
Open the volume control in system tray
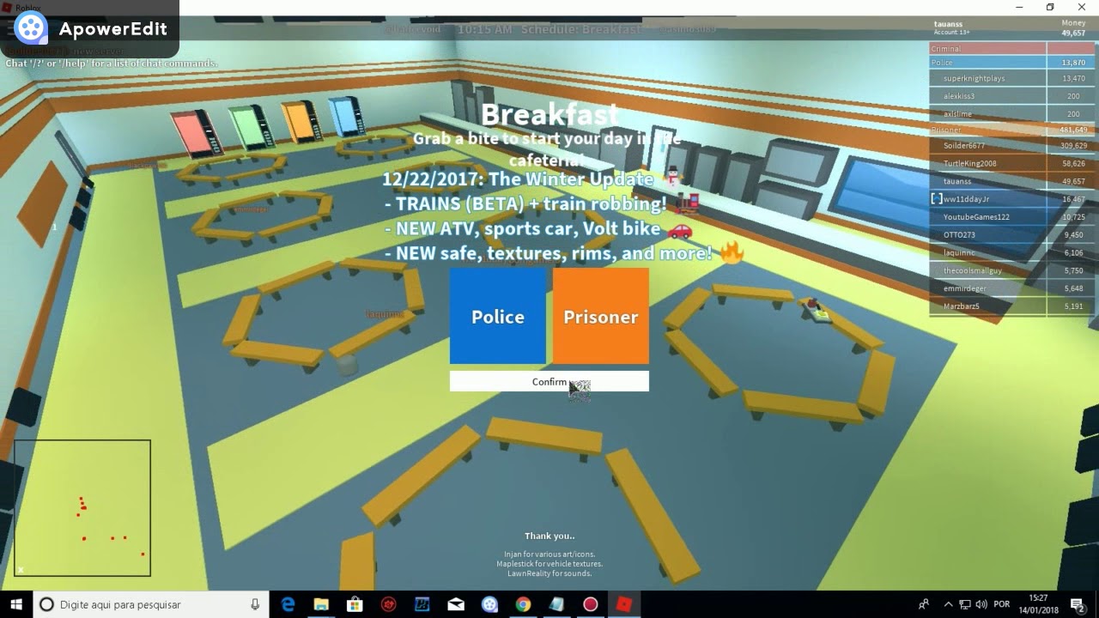(981, 604)
